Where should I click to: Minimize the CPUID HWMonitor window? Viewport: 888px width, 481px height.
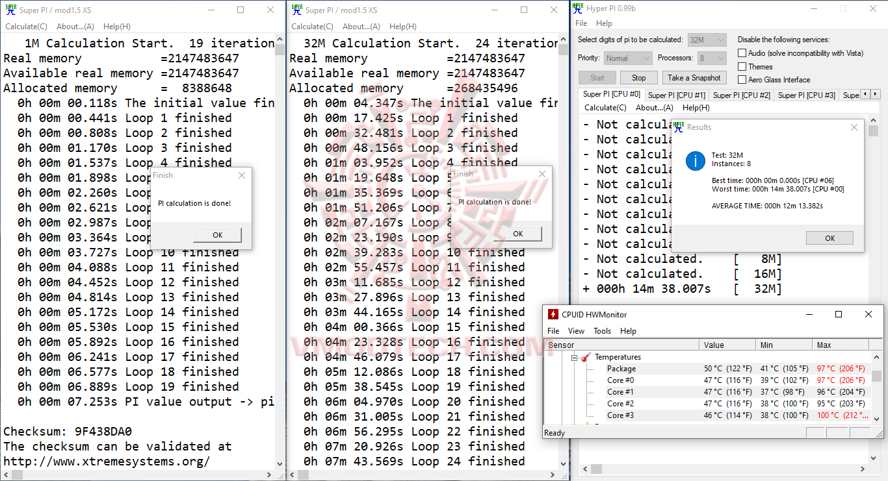pos(809,314)
